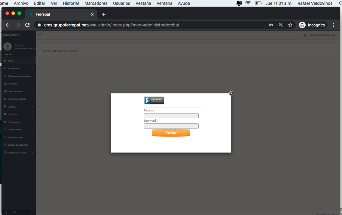Open the Pestaña menu
The height and width of the screenshot is (215, 342).
tap(143, 3)
